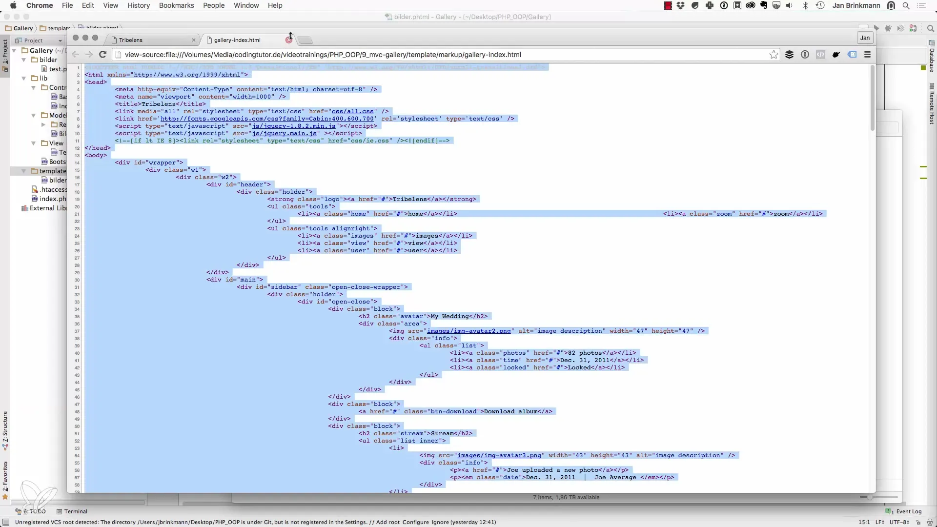
Task: Go back in Chrome history
Action: tap(75, 55)
